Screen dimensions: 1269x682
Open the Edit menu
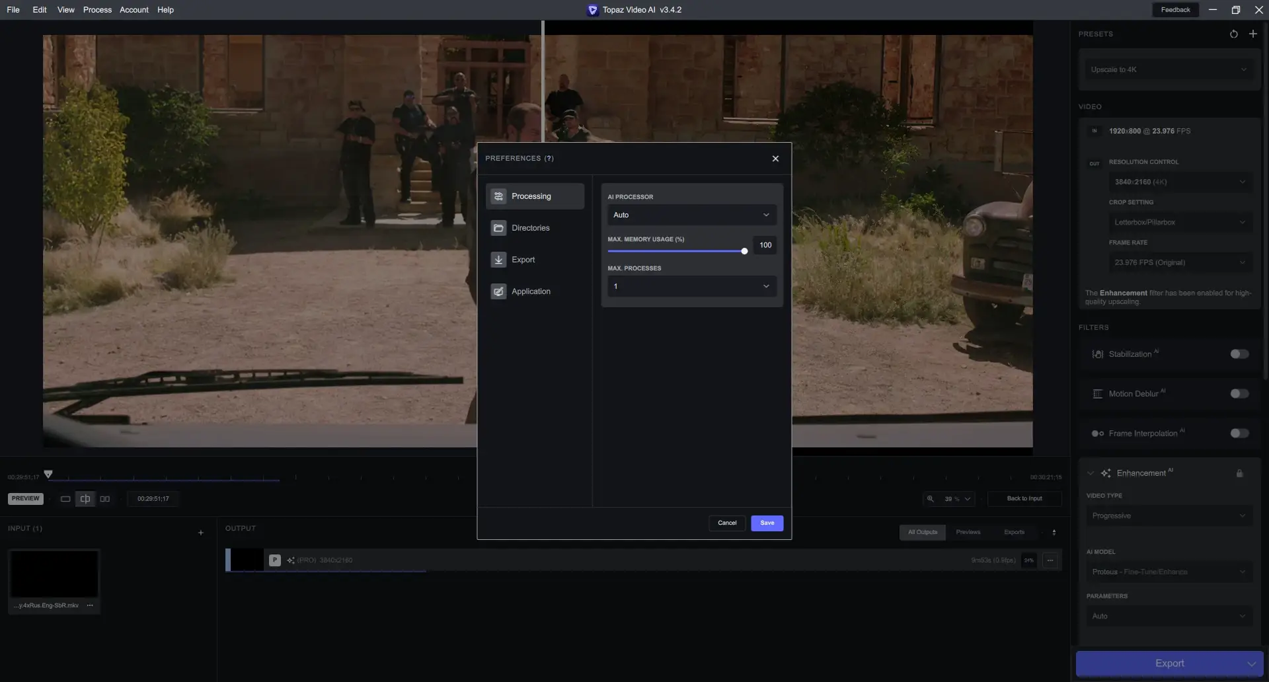(40, 10)
